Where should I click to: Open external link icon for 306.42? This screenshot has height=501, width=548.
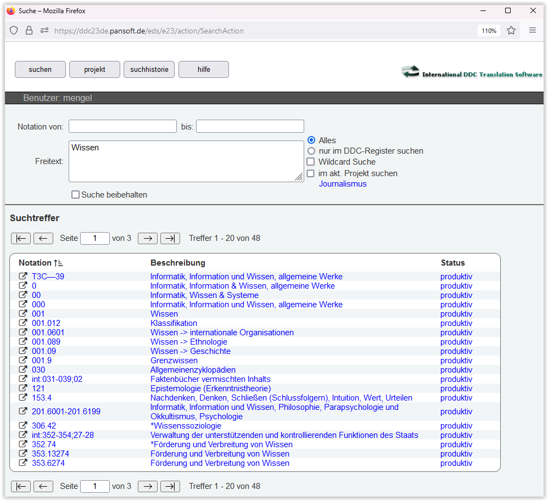pyautogui.click(x=23, y=426)
